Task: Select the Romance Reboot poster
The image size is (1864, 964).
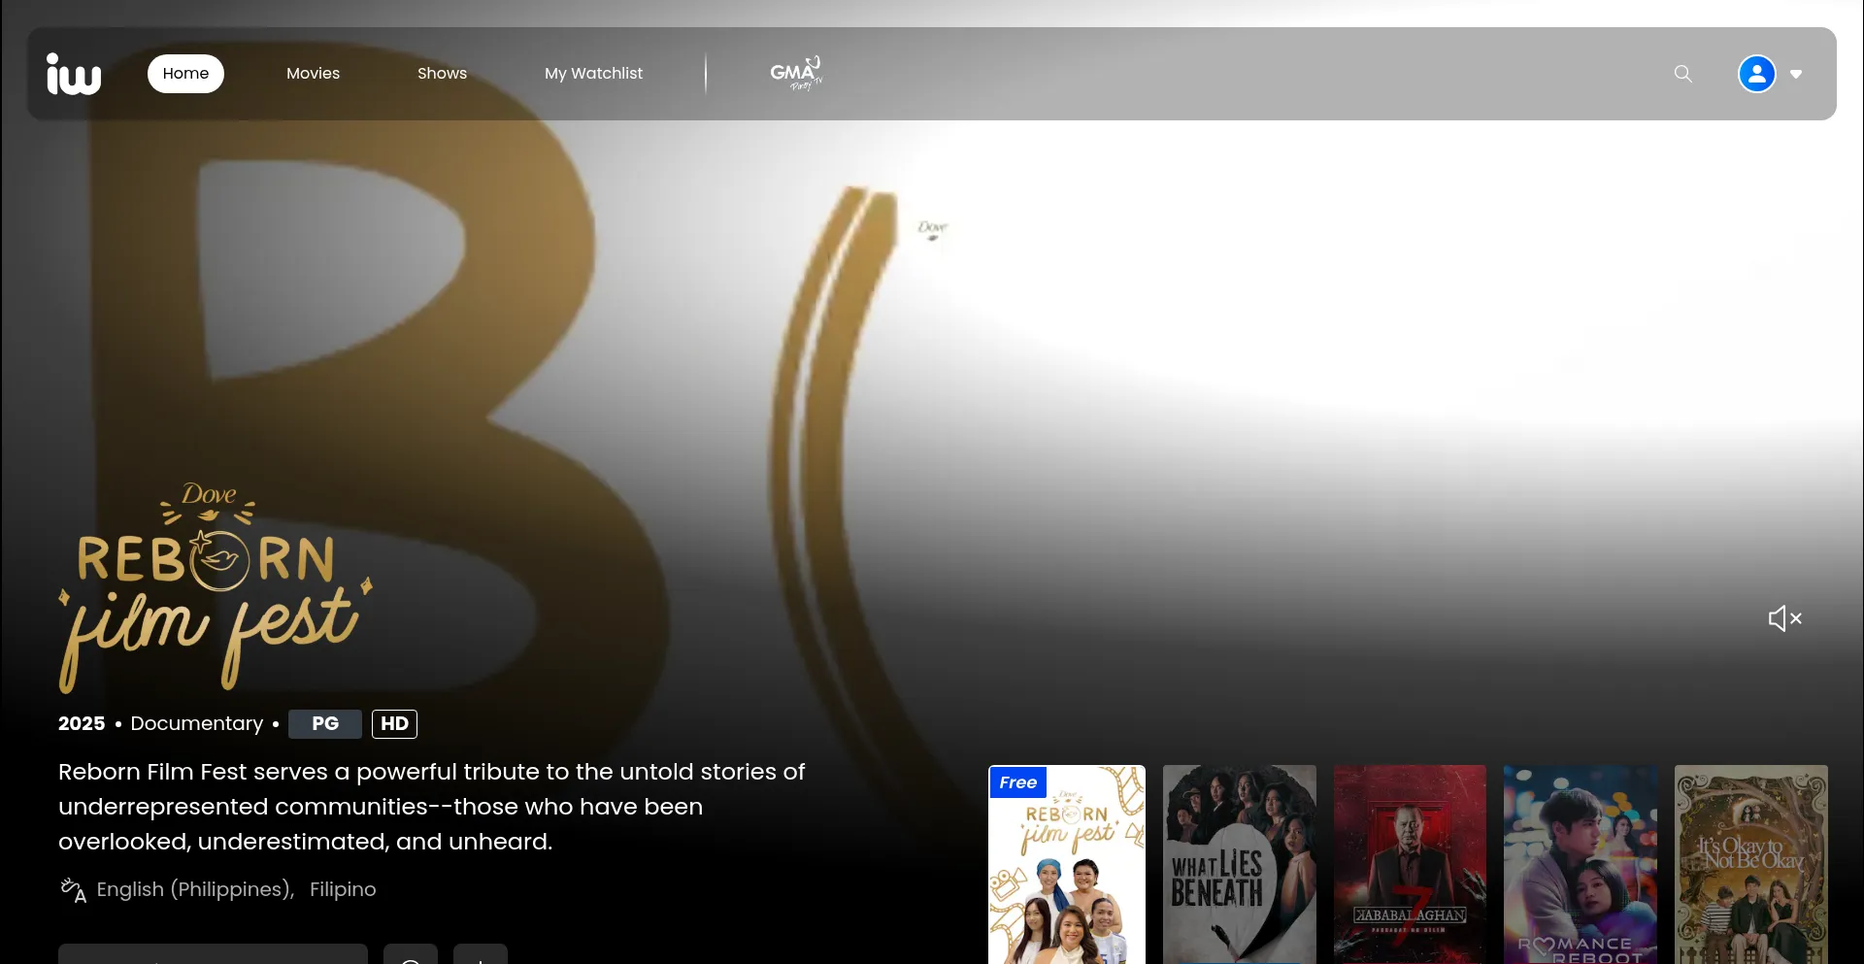Action: [x=1580, y=864]
